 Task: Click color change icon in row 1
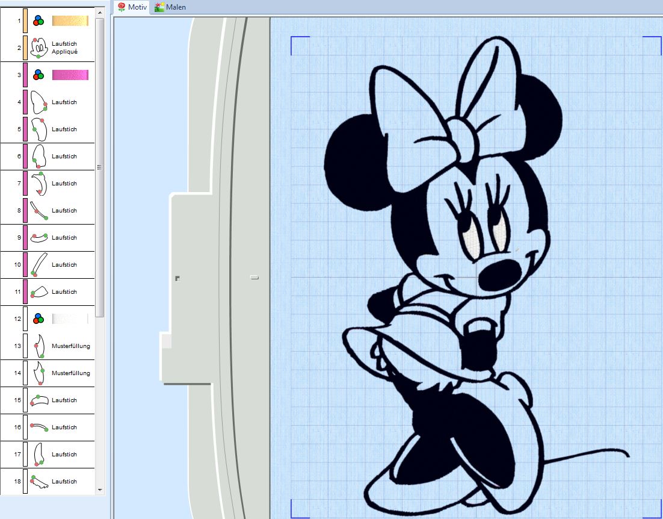tap(39, 21)
